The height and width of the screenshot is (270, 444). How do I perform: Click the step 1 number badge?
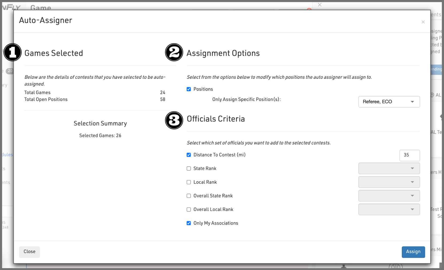click(13, 52)
